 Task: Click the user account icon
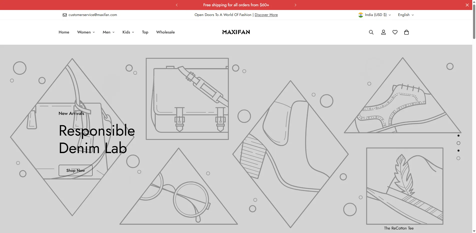[383, 32]
